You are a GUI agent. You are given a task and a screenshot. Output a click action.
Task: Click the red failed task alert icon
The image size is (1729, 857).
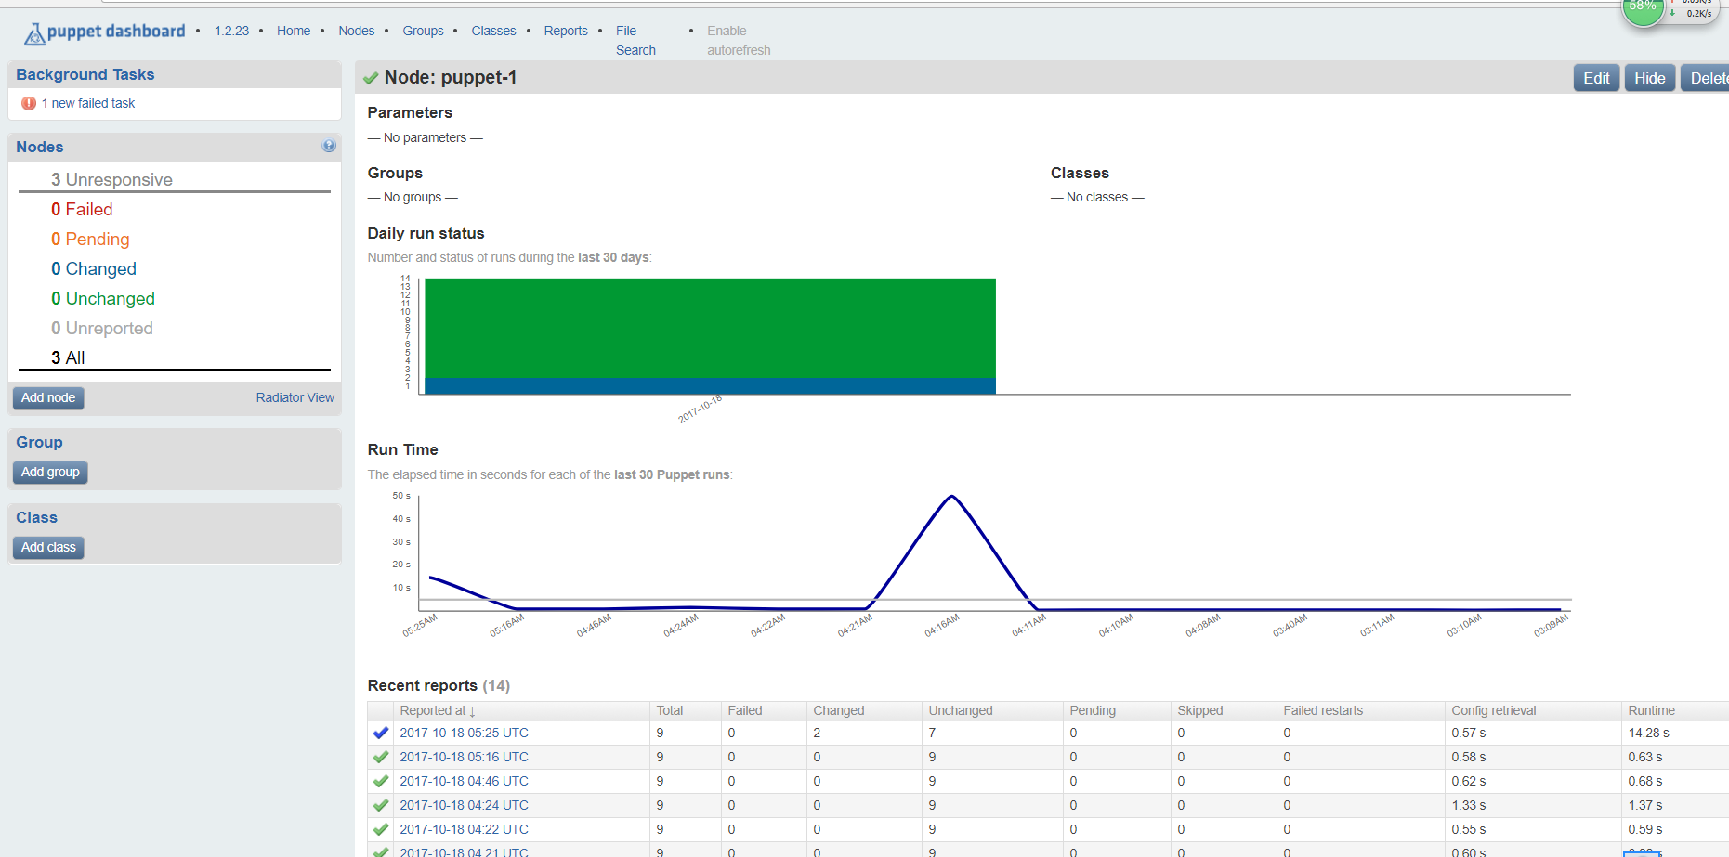(x=29, y=103)
